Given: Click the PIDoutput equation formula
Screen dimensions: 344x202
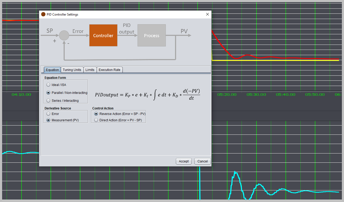Looking at the screenshot, I should tap(148, 95).
